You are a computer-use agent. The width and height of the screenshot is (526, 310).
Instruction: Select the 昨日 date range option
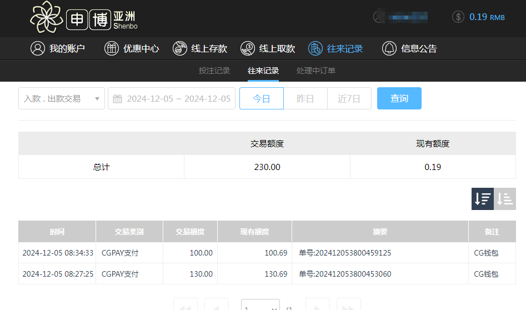[x=305, y=98]
